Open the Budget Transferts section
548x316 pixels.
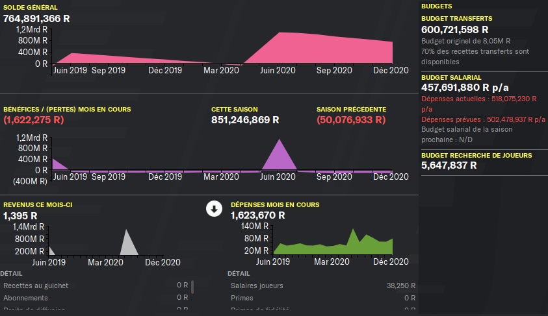tap(456, 19)
